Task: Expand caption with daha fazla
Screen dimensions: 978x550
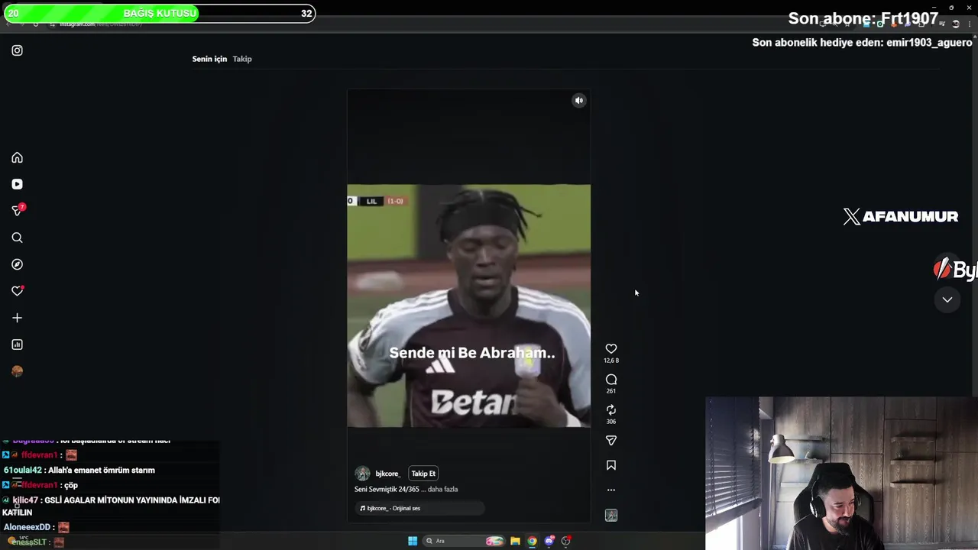Action: click(442, 489)
